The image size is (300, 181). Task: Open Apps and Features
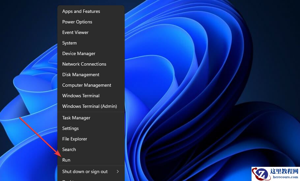pyautogui.click(x=81, y=11)
